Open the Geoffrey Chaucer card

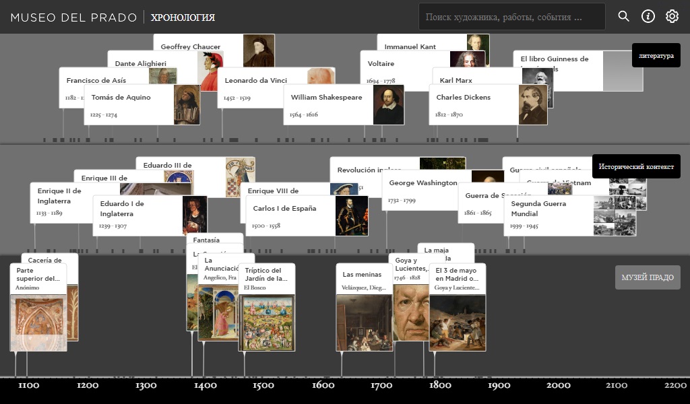[x=198, y=42]
